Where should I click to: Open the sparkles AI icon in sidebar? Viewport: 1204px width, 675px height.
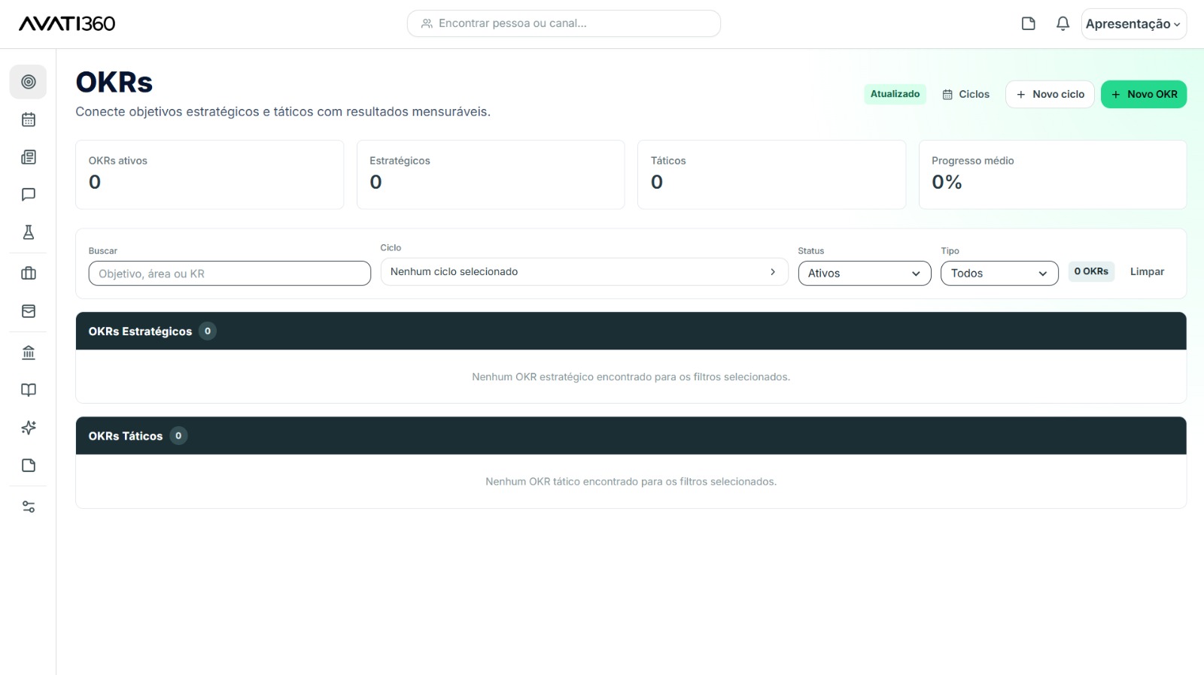[x=29, y=428]
